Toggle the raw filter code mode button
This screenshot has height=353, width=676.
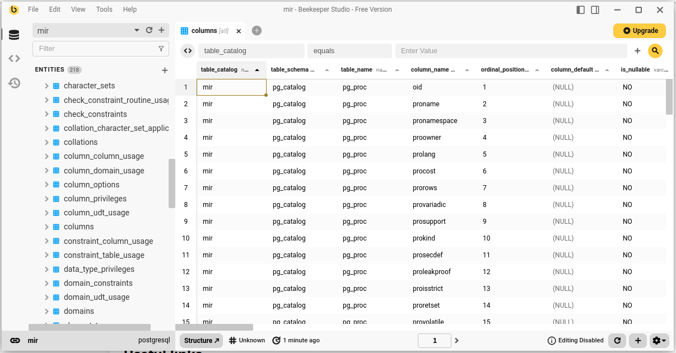[x=188, y=51]
